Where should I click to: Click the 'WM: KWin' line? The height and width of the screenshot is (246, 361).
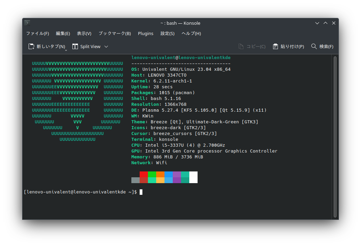coord(142,116)
